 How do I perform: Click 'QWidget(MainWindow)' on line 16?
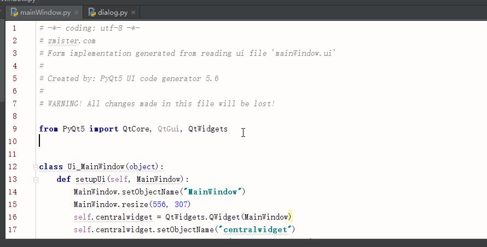(251, 217)
